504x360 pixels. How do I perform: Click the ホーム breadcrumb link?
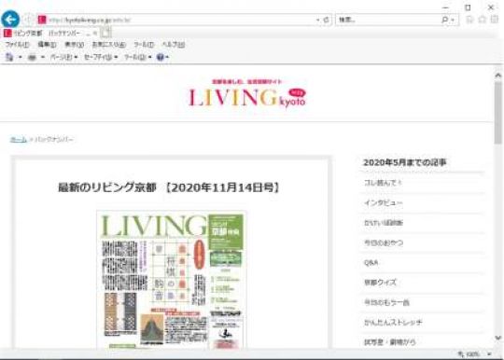[x=19, y=139]
